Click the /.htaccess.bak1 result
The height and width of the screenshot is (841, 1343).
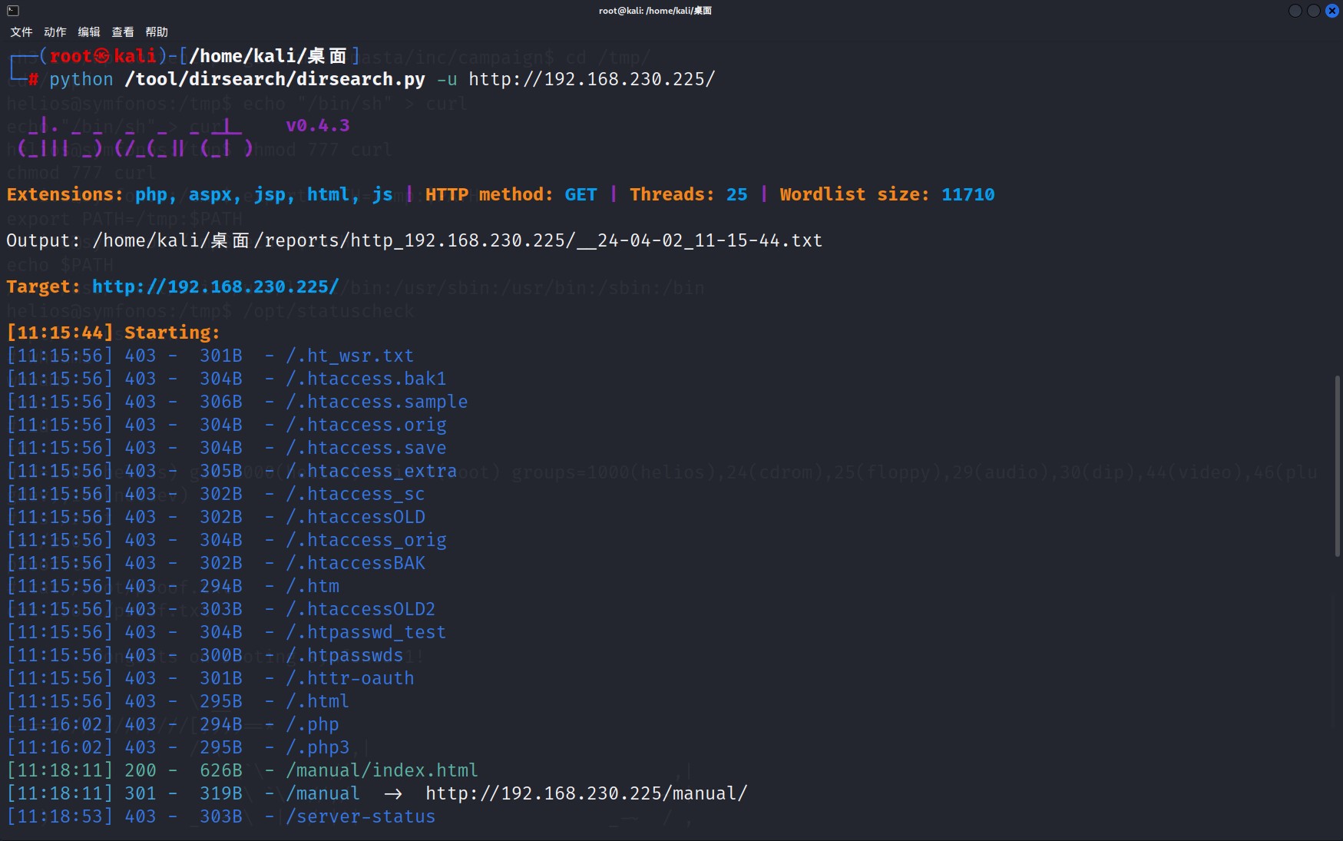(366, 379)
